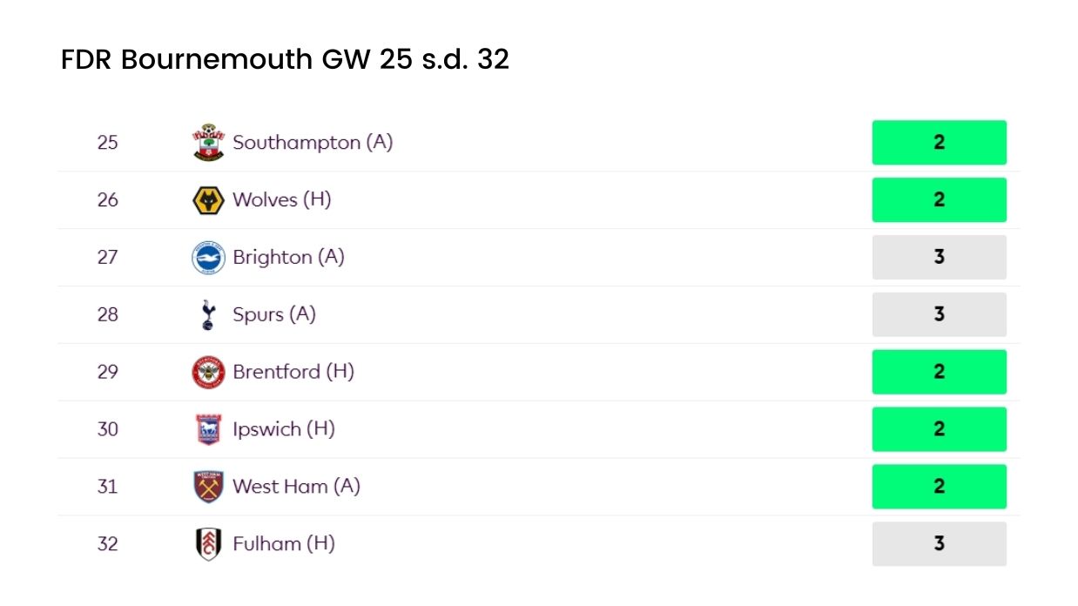Click the West Ham club crest

(x=208, y=487)
